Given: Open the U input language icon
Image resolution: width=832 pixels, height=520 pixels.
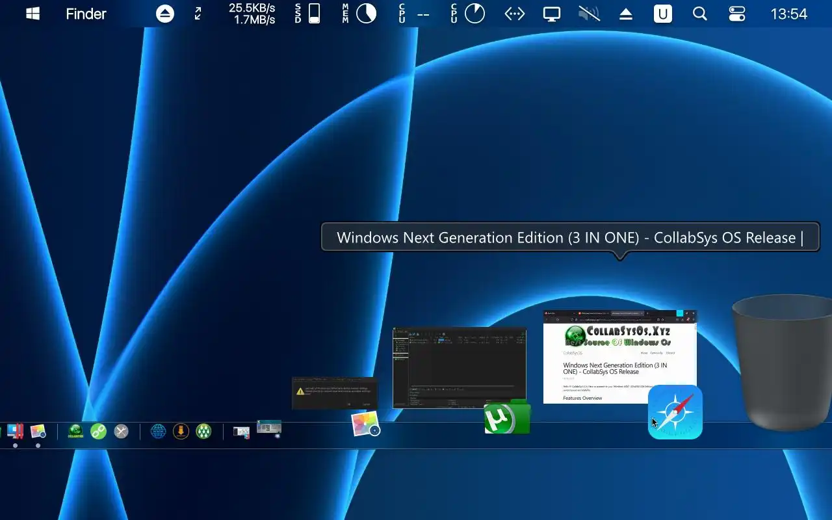Looking at the screenshot, I should 663,14.
